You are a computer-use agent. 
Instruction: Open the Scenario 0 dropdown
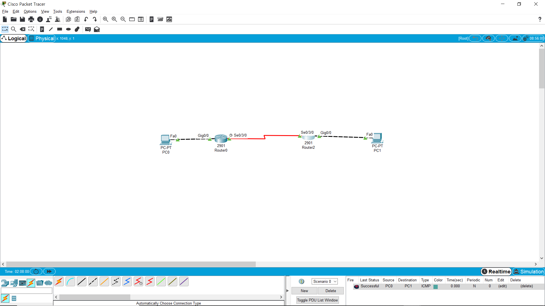coord(324,281)
